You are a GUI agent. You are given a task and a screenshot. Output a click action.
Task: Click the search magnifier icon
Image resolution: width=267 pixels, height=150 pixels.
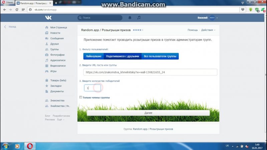pos(80,18)
